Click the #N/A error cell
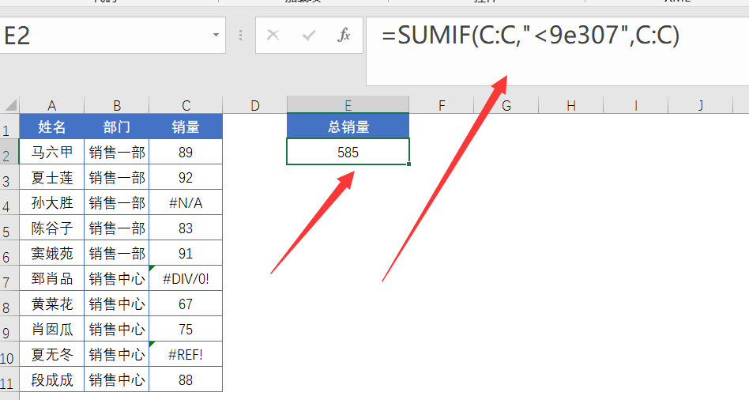 [x=186, y=203]
